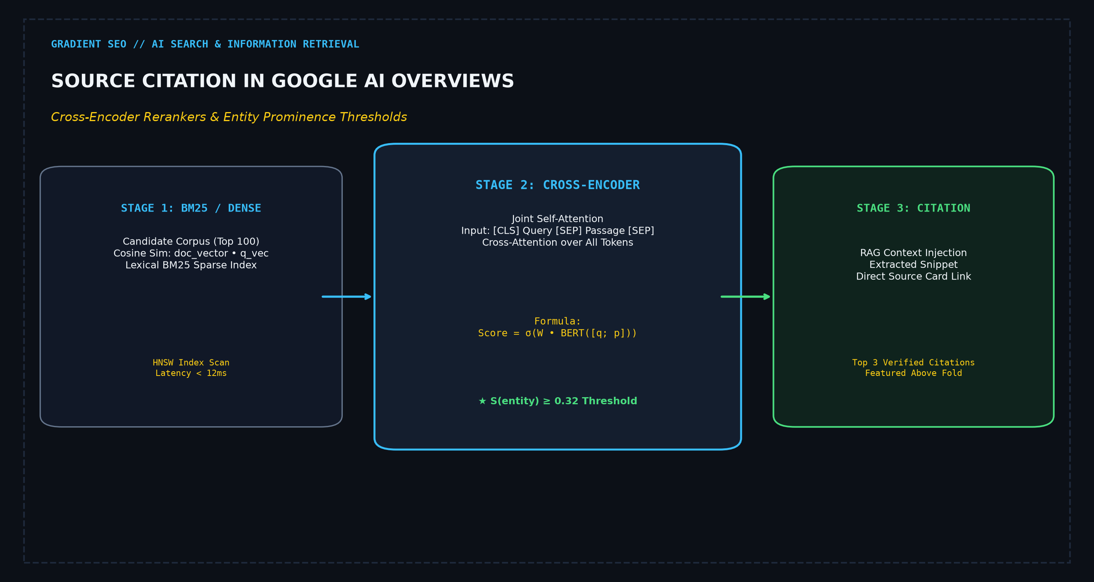Click the 'Score = σ(W • BERT([q; p]))' formula

[x=557, y=333]
